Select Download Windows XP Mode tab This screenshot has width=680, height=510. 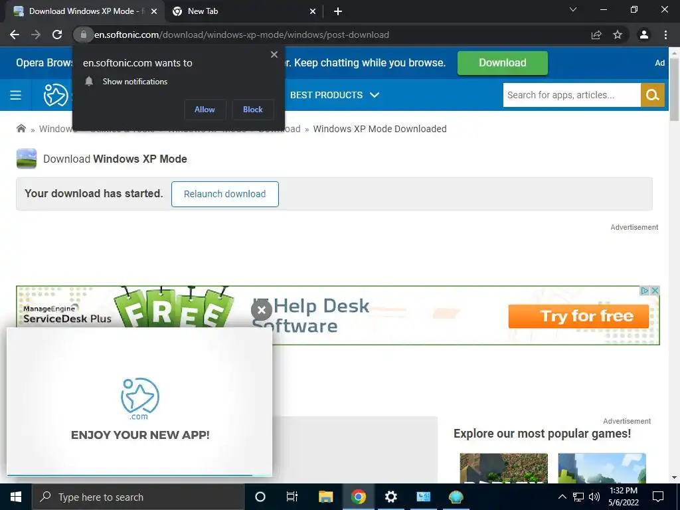pos(85,11)
